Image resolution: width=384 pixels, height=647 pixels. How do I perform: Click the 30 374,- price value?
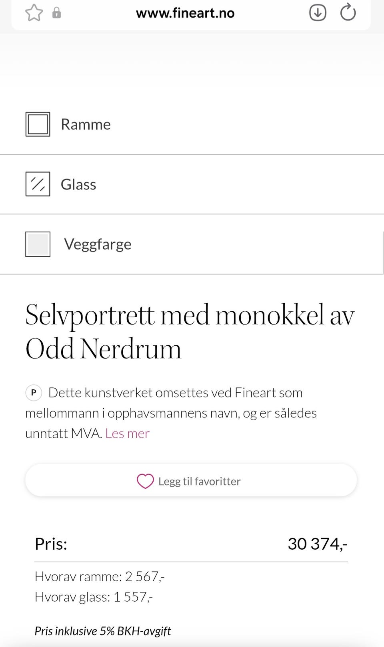click(x=317, y=544)
